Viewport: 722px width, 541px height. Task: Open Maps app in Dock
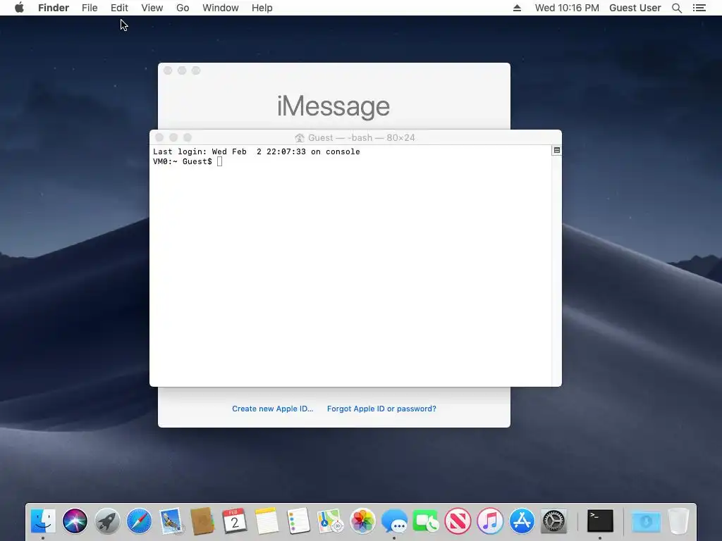tap(330, 521)
